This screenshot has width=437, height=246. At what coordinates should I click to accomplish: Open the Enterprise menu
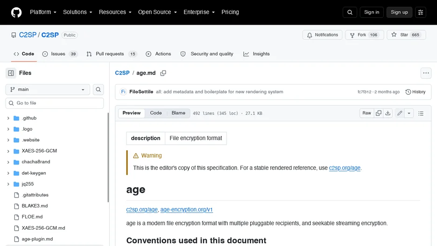199,12
